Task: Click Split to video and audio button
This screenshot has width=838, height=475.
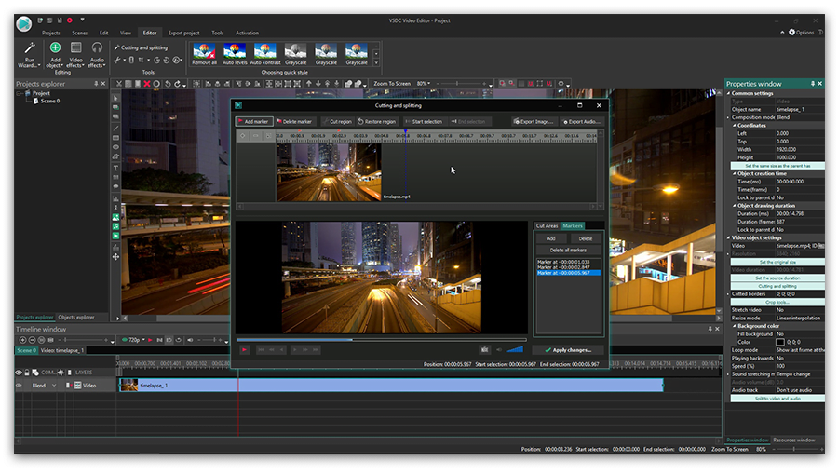Action: [x=777, y=399]
